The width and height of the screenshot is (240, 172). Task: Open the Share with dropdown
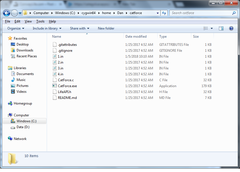point(80,28)
